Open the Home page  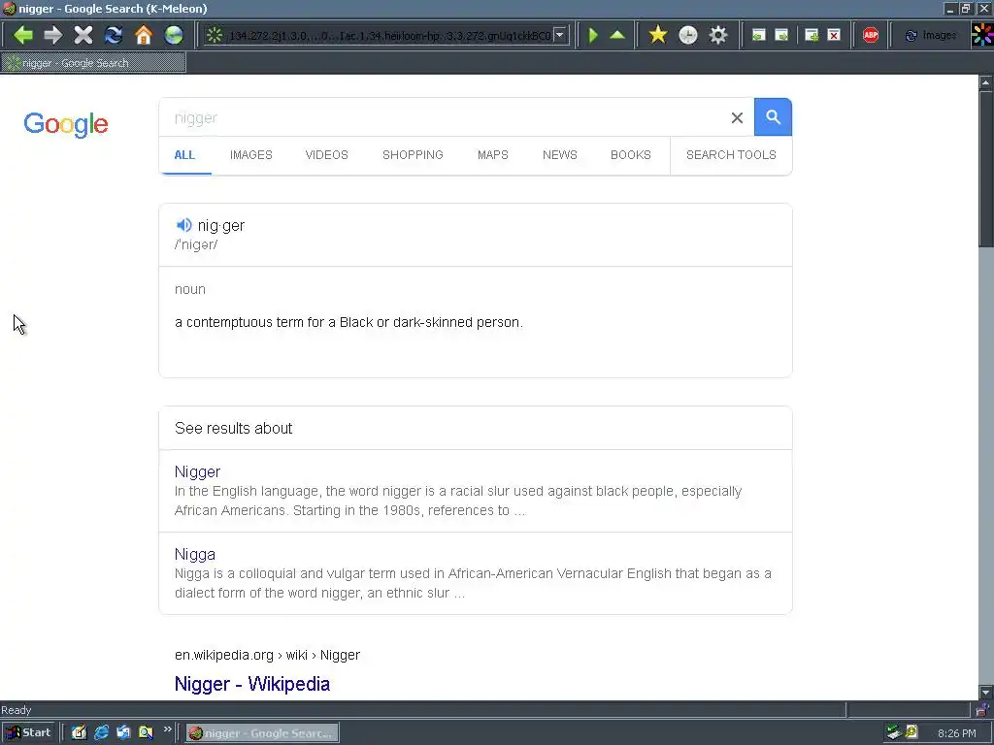[x=144, y=35]
